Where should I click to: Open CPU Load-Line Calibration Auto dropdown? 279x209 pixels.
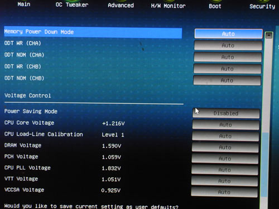pyautogui.click(x=225, y=136)
